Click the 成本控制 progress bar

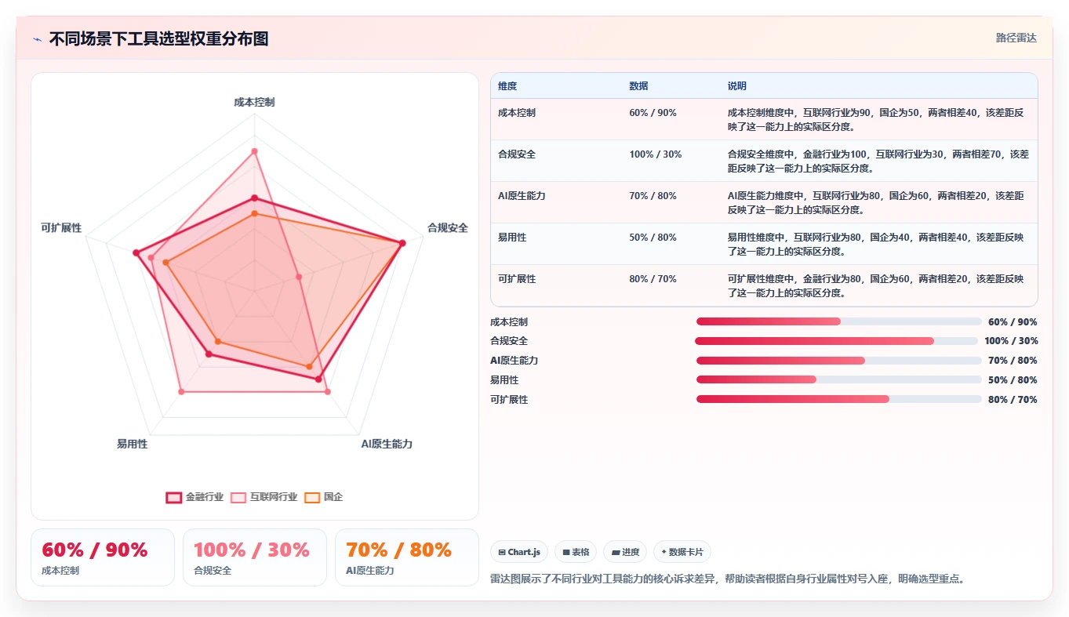[x=838, y=321]
